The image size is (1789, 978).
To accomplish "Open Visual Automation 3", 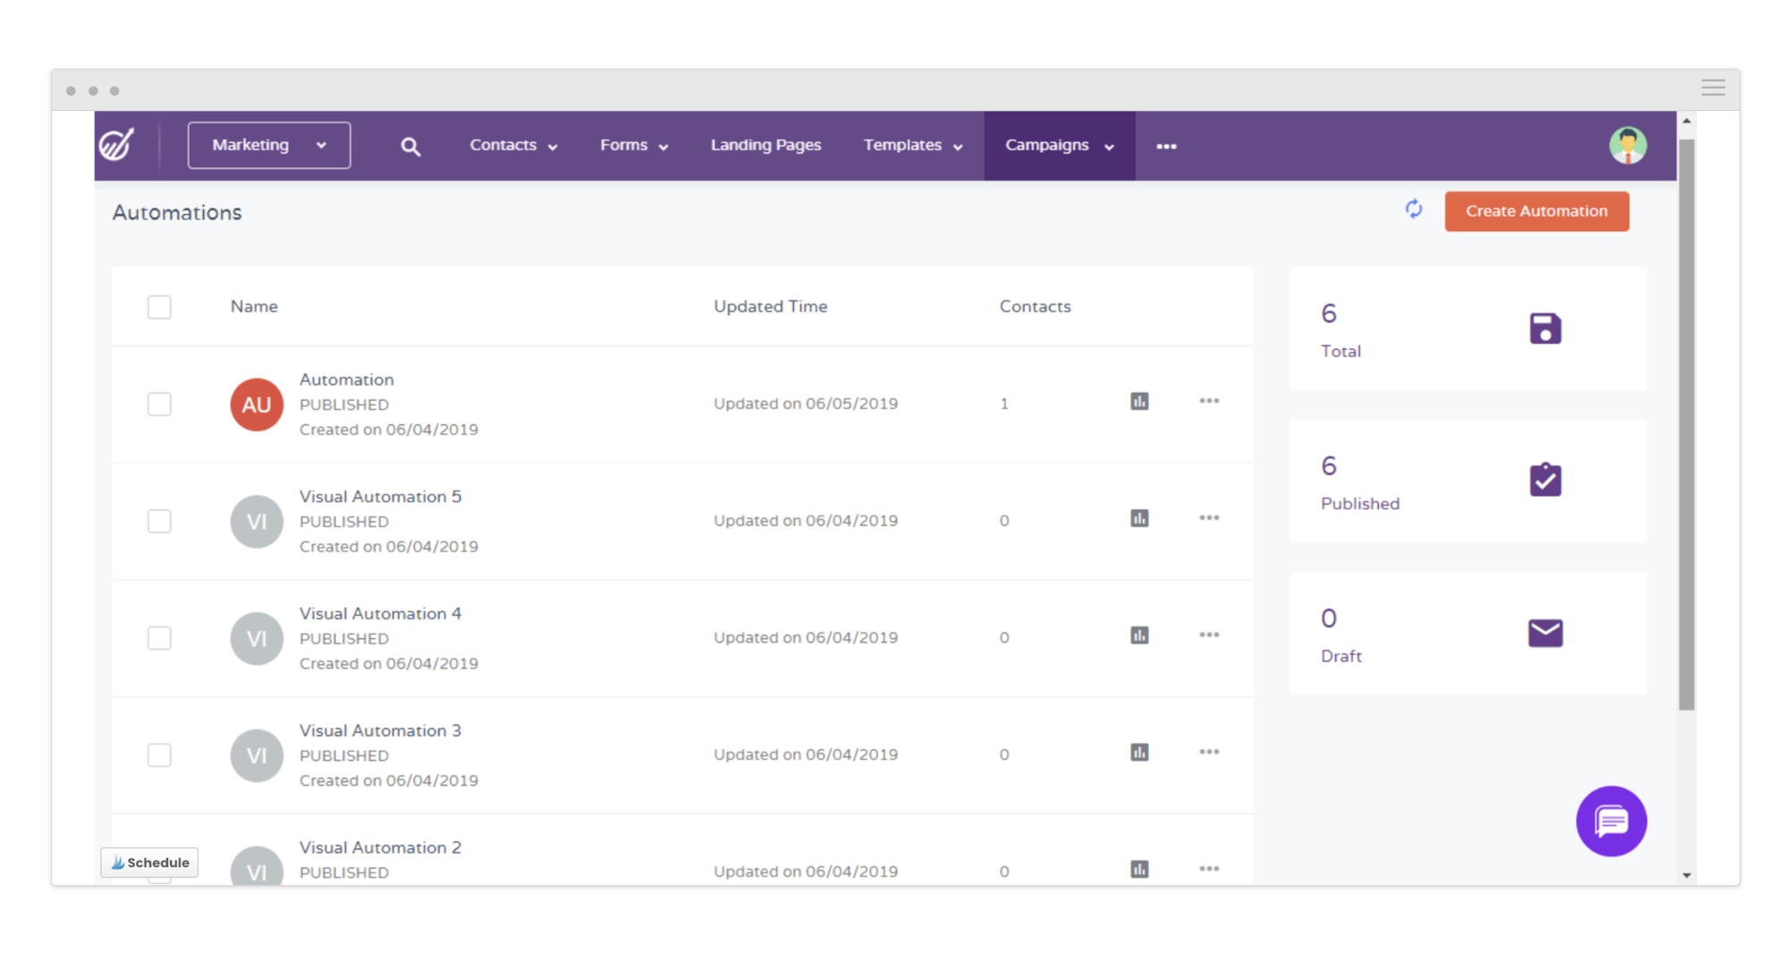I will point(380,731).
